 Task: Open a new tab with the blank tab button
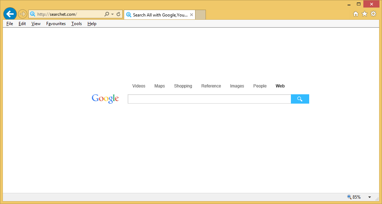point(201,15)
